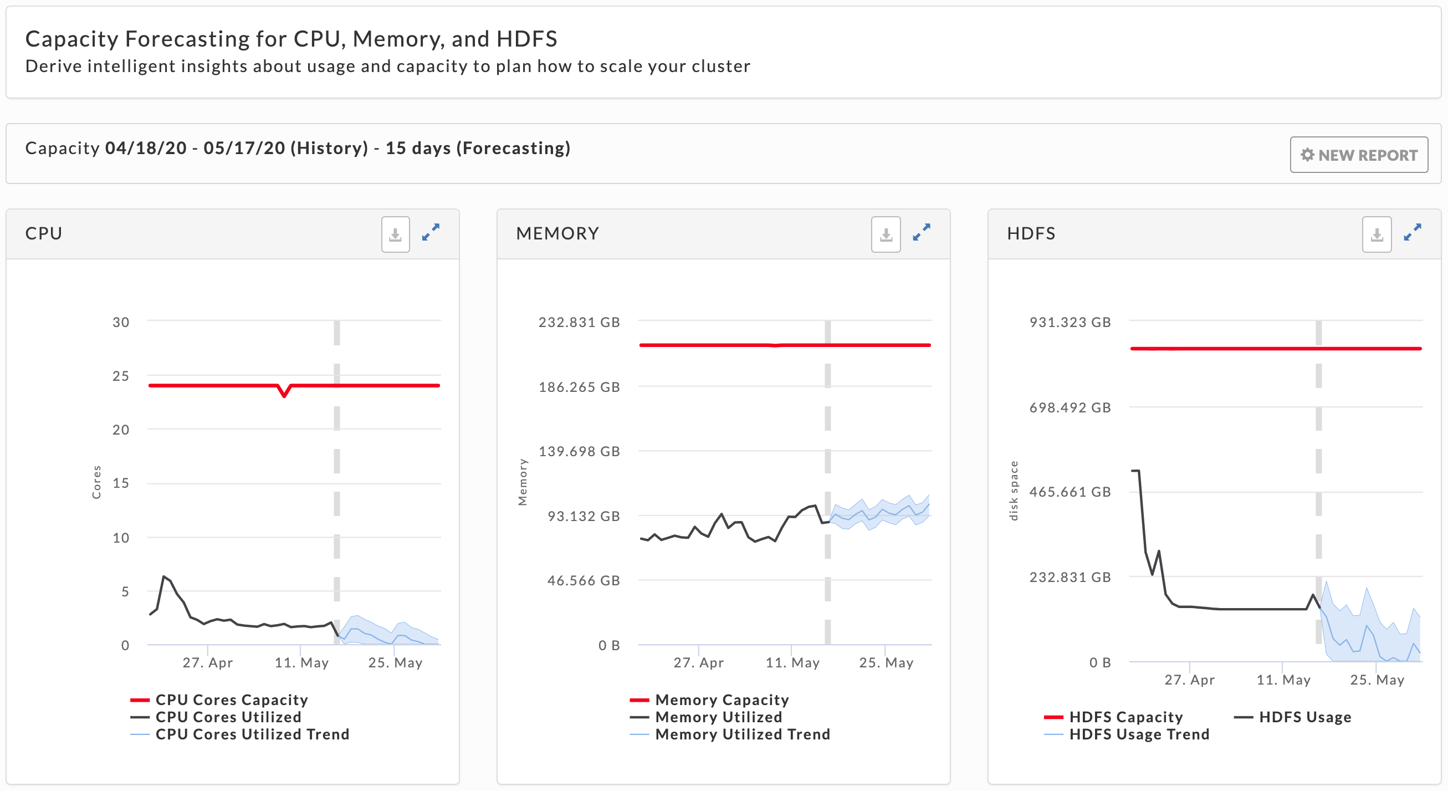Click the MEMORY panel title
This screenshot has width=1448, height=791.
[x=557, y=233]
